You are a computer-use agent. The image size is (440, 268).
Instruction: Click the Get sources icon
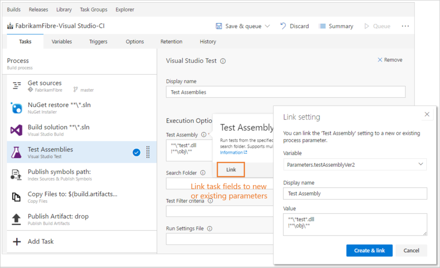17,85
